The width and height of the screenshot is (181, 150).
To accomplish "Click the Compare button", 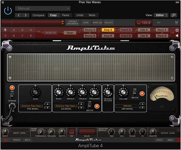I will tap(38, 15).
